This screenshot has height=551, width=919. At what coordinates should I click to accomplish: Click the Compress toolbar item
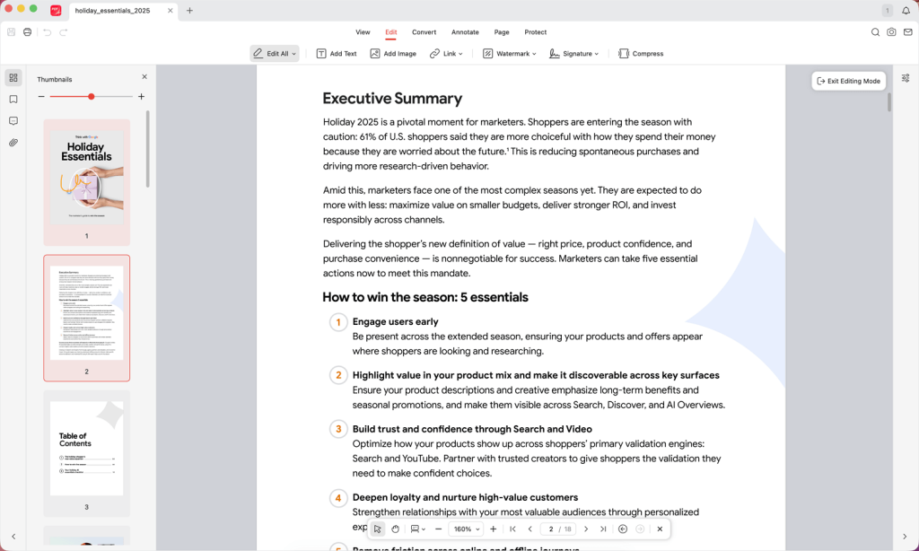[x=640, y=53]
